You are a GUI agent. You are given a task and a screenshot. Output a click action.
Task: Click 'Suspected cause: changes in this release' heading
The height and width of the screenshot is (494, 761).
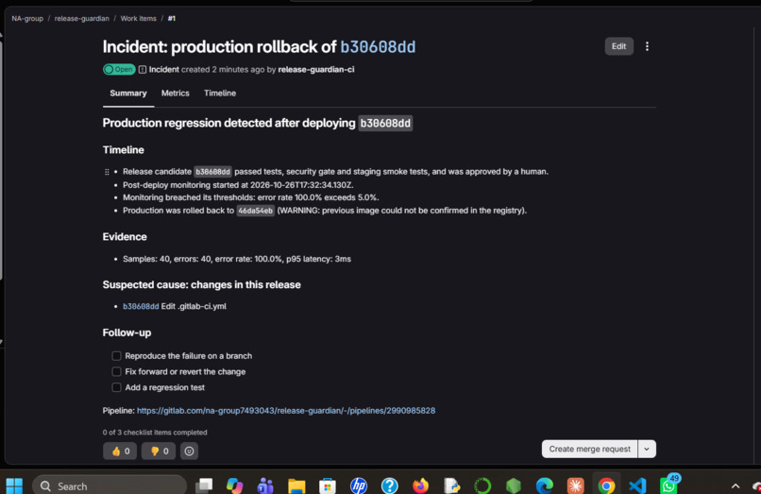201,284
